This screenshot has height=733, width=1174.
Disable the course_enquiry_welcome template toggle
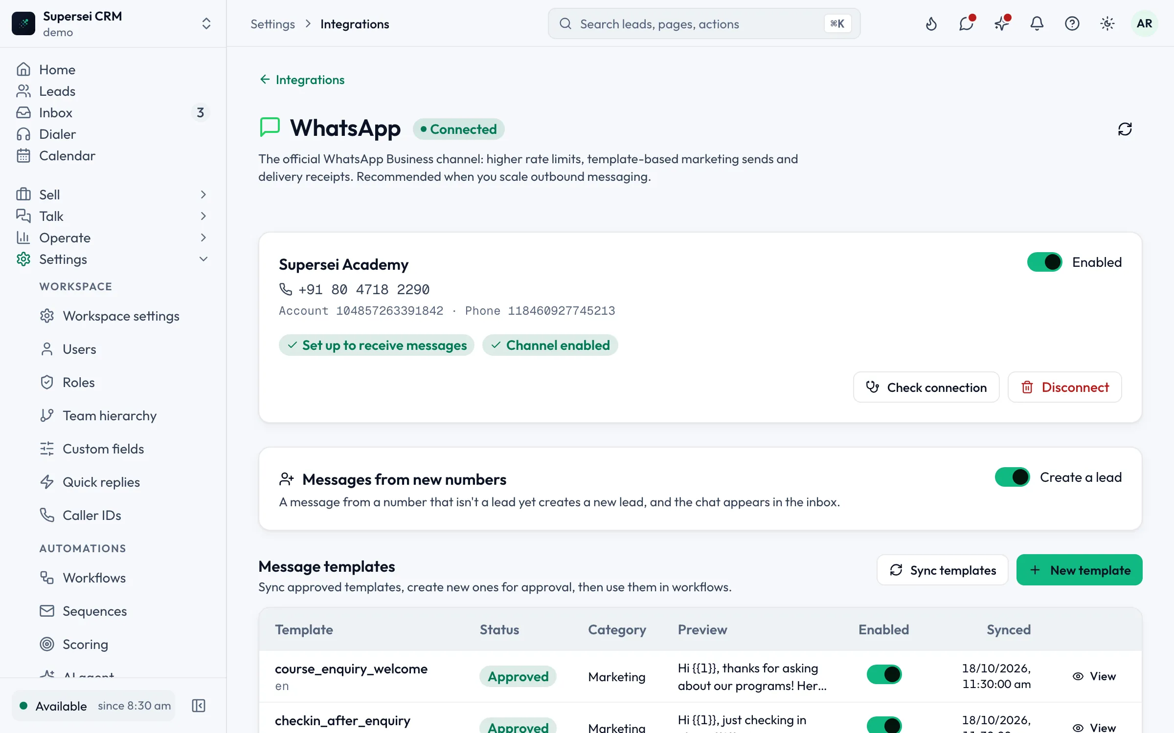pos(884,674)
